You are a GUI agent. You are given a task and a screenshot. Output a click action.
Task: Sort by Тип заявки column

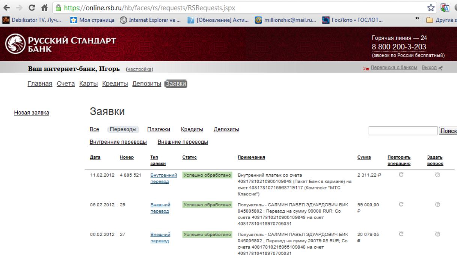(158, 160)
